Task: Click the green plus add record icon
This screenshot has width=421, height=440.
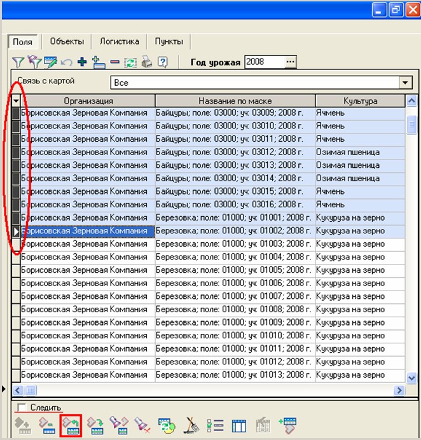Action: [82, 62]
